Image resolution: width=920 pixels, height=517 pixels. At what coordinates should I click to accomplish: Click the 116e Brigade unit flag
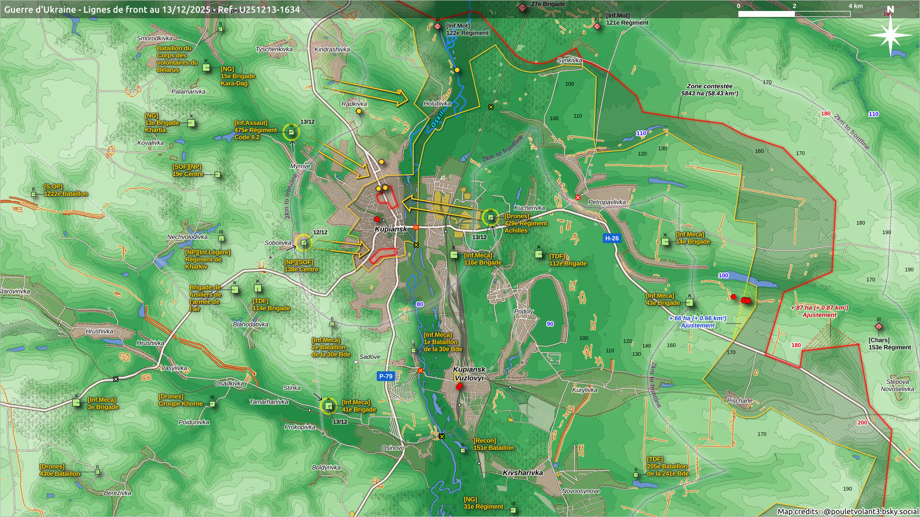(453, 255)
